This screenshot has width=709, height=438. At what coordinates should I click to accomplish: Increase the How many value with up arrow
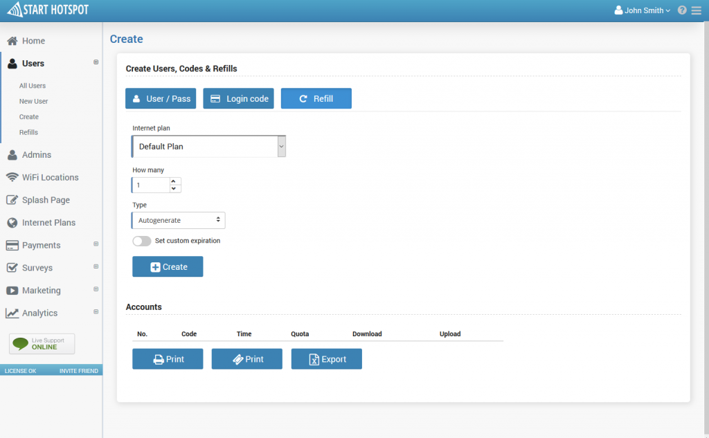coord(174,181)
